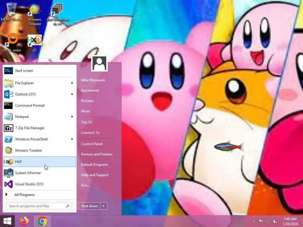Open Devices and Printers link
This screenshot has width=303, height=227.
pos(97,154)
